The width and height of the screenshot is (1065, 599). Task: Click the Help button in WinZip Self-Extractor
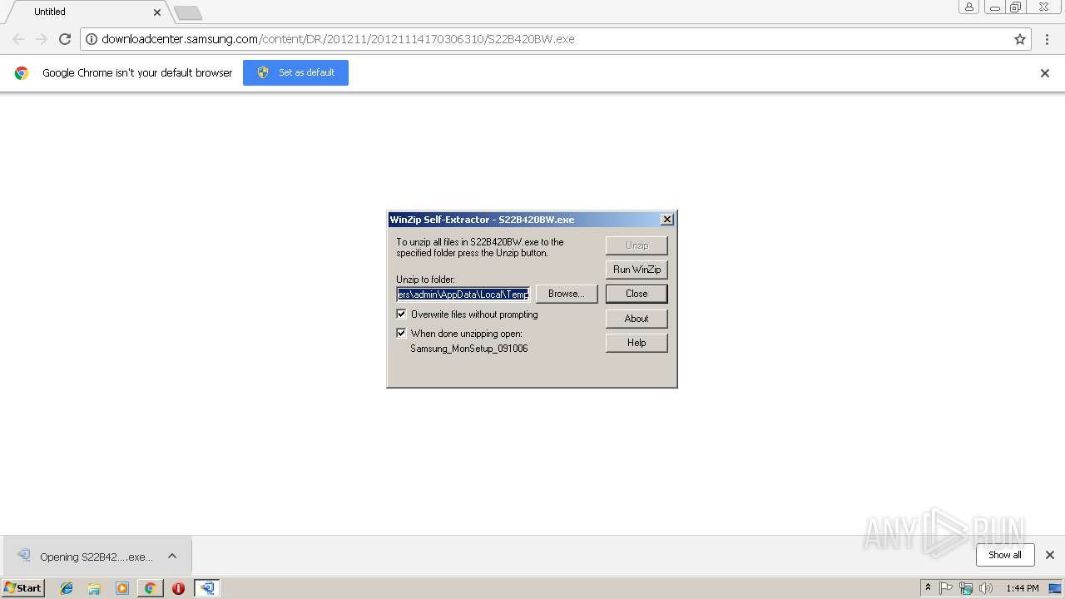coord(637,343)
